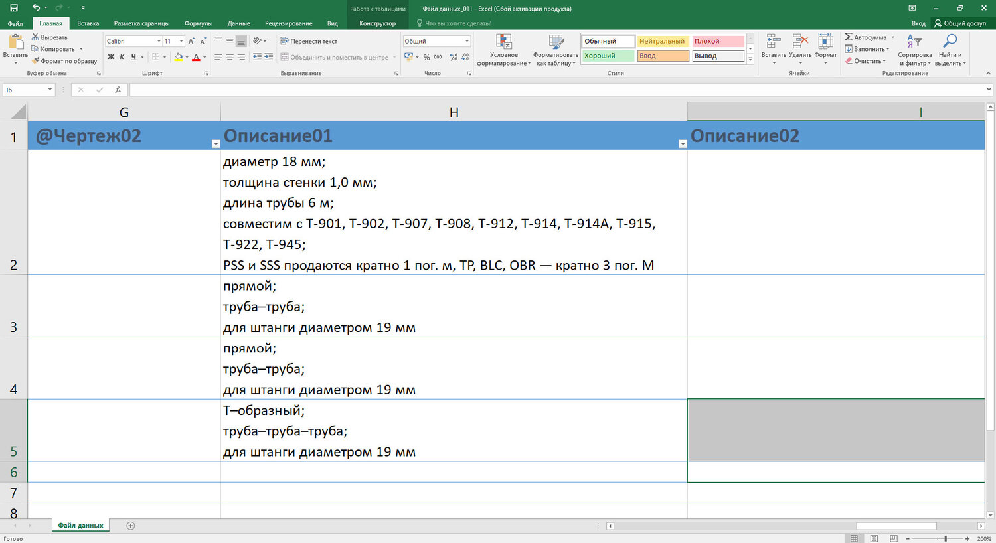Toggle italic К formatting

(122, 57)
